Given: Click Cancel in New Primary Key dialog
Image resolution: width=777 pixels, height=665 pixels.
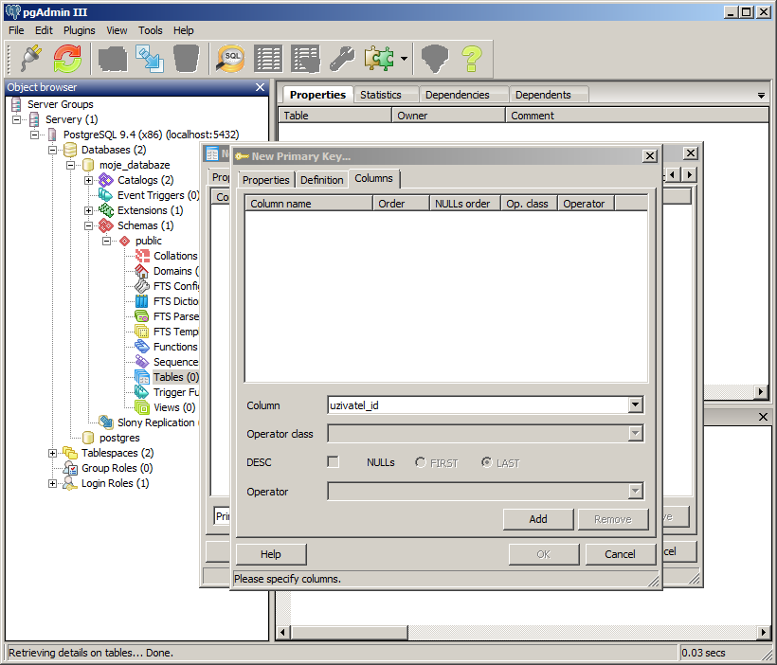Looking at the screenshot, I should click(620, 554).
